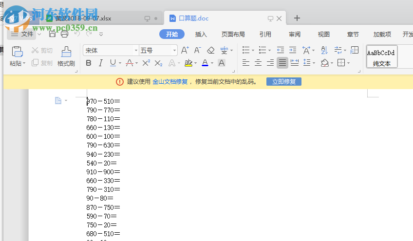Switch to the 开始 ribbon tab
This screenshot has height=241, width=413.
click(172, 34)
